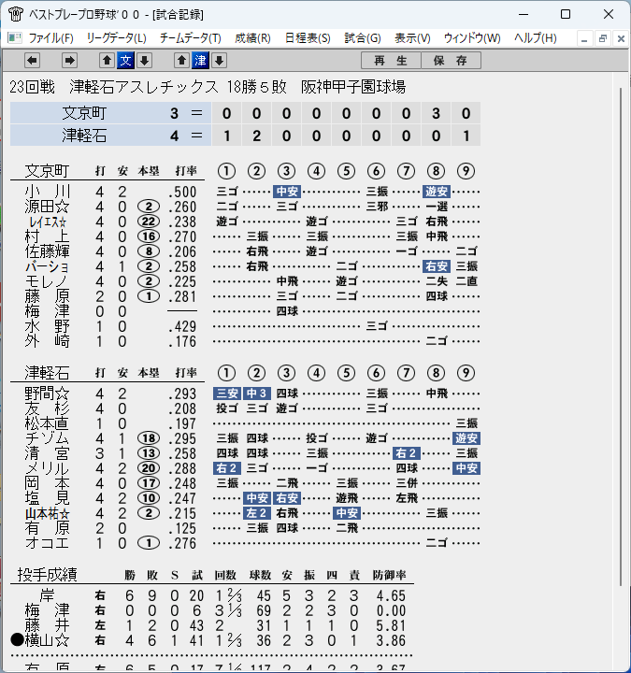Viewport: 631px width, 673px height.
Task: Click 野間's highlighted 中3 in inning 2
Action: (257, 394)
